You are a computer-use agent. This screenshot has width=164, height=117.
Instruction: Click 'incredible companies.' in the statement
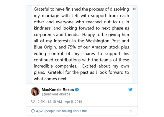(55, 66)
